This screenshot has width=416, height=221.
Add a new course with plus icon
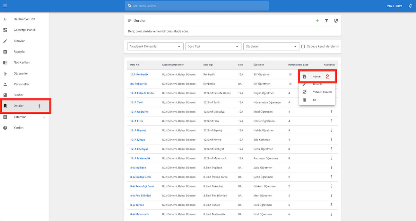click(317, 21)
